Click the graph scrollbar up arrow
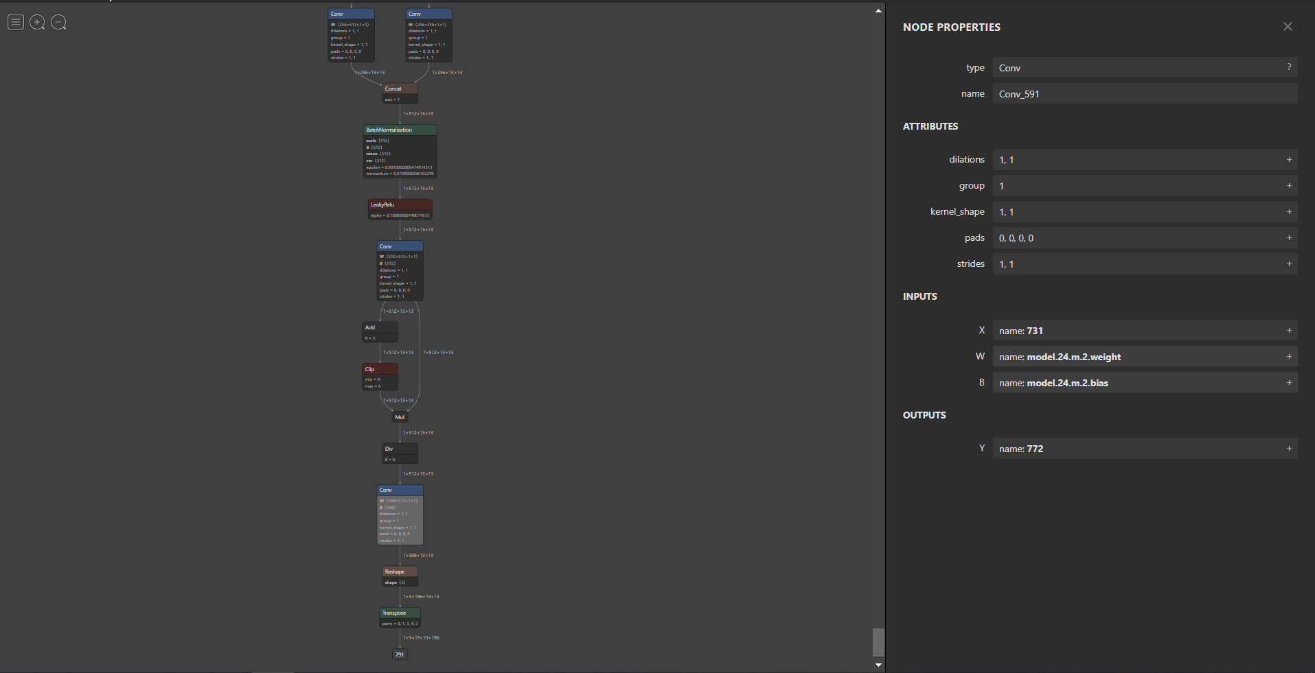Viewport: 1315px width, 673px height. (x=878, y=11)
